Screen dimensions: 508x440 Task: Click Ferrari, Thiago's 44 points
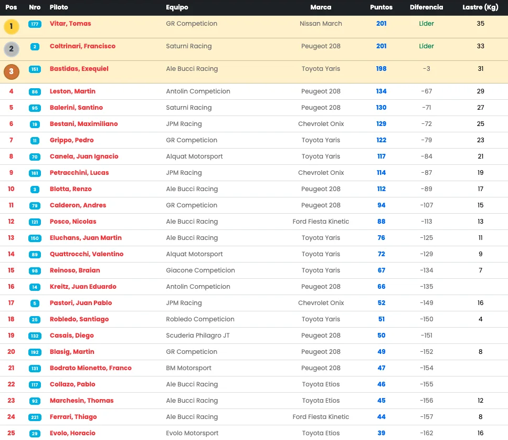pos(382,417)
